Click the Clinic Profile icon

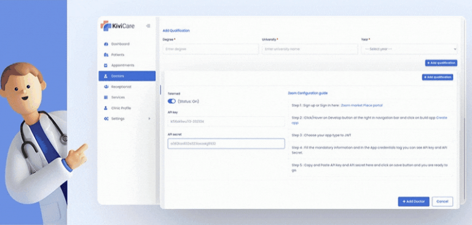click(x=106, y=108)
